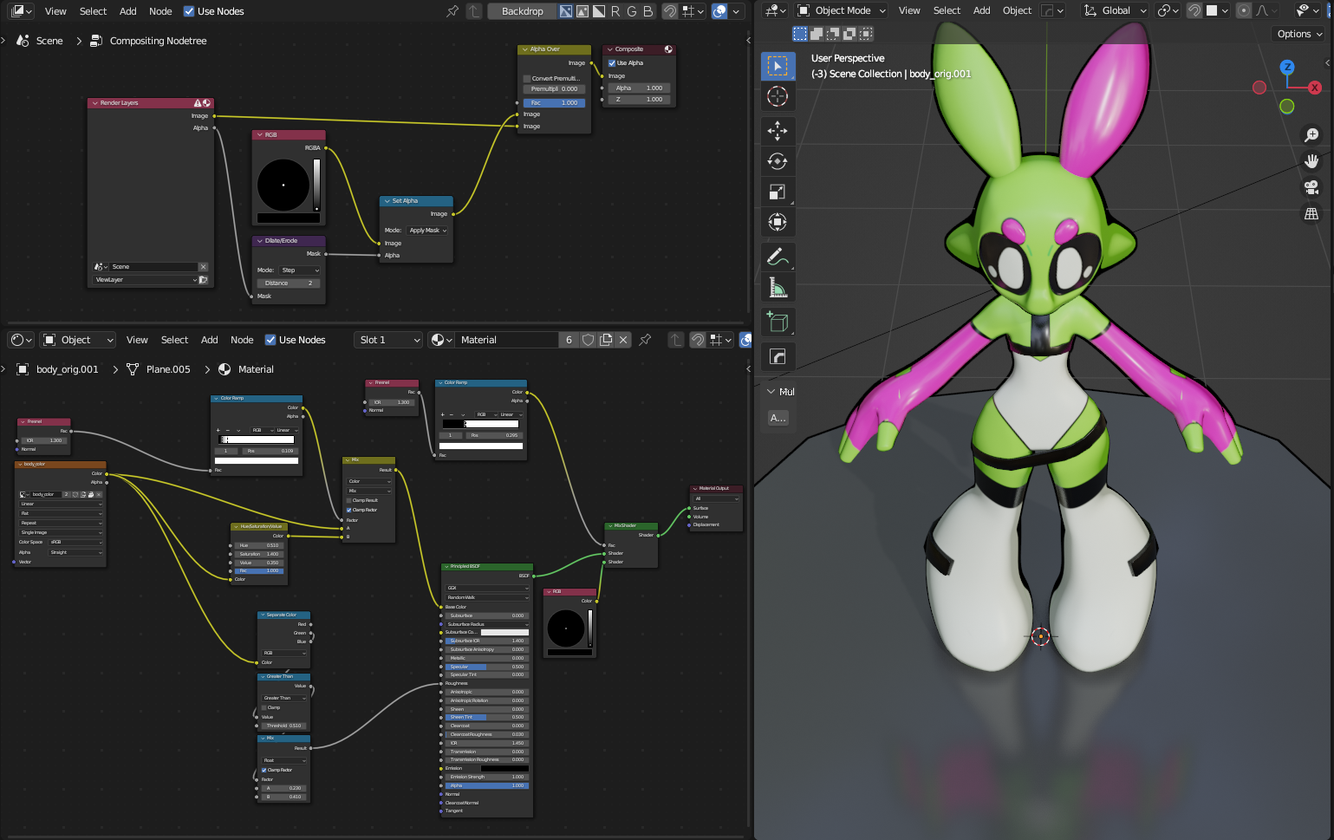Image resolution: width=1334 pixels, height=840 pixels.
Task: Select the Alpha-only backdrop display icon
Action: tap(599, 11)
